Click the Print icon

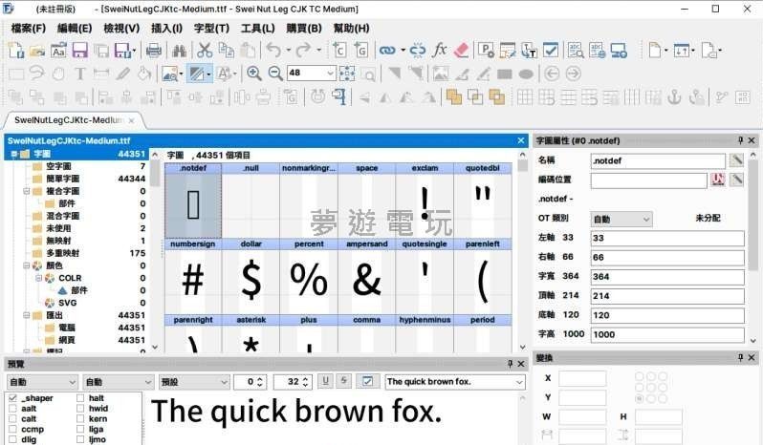click(x=153, y=50)
